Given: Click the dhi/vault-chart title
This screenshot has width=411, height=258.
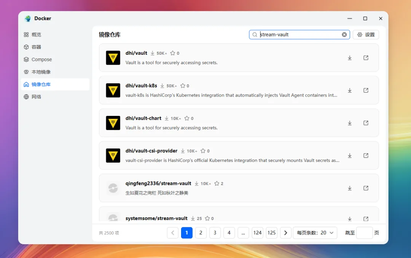Looking at the screenshot, I should point(143,118).
